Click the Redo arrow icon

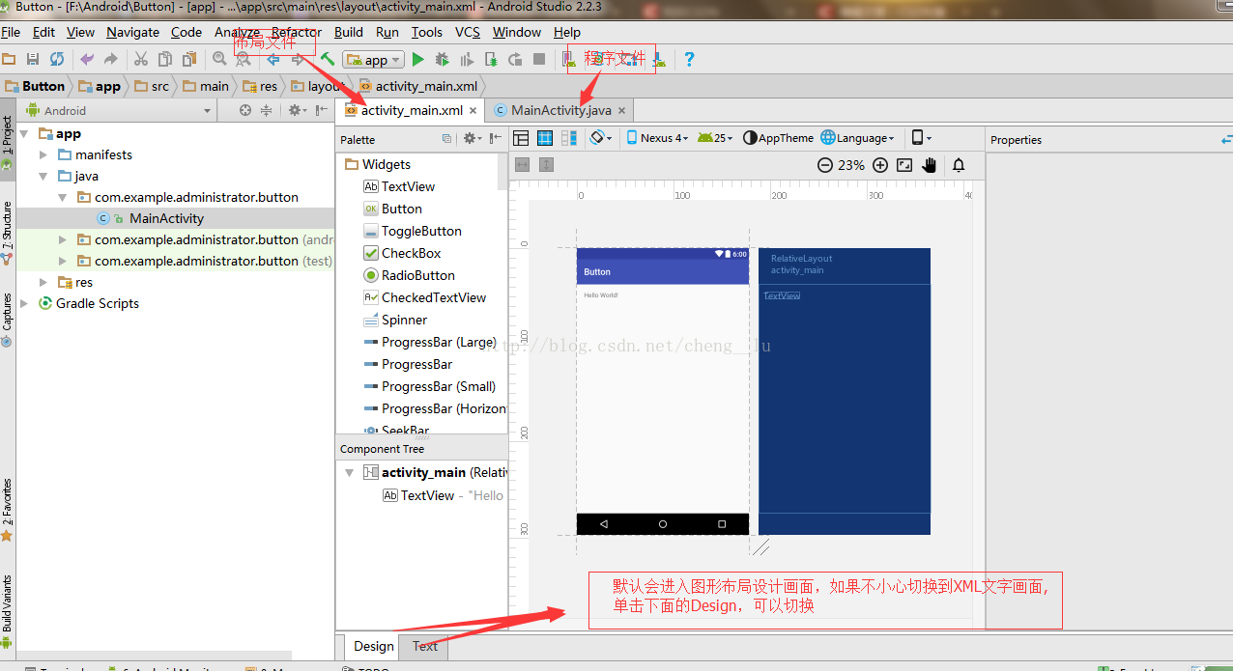tap(110, 59)
